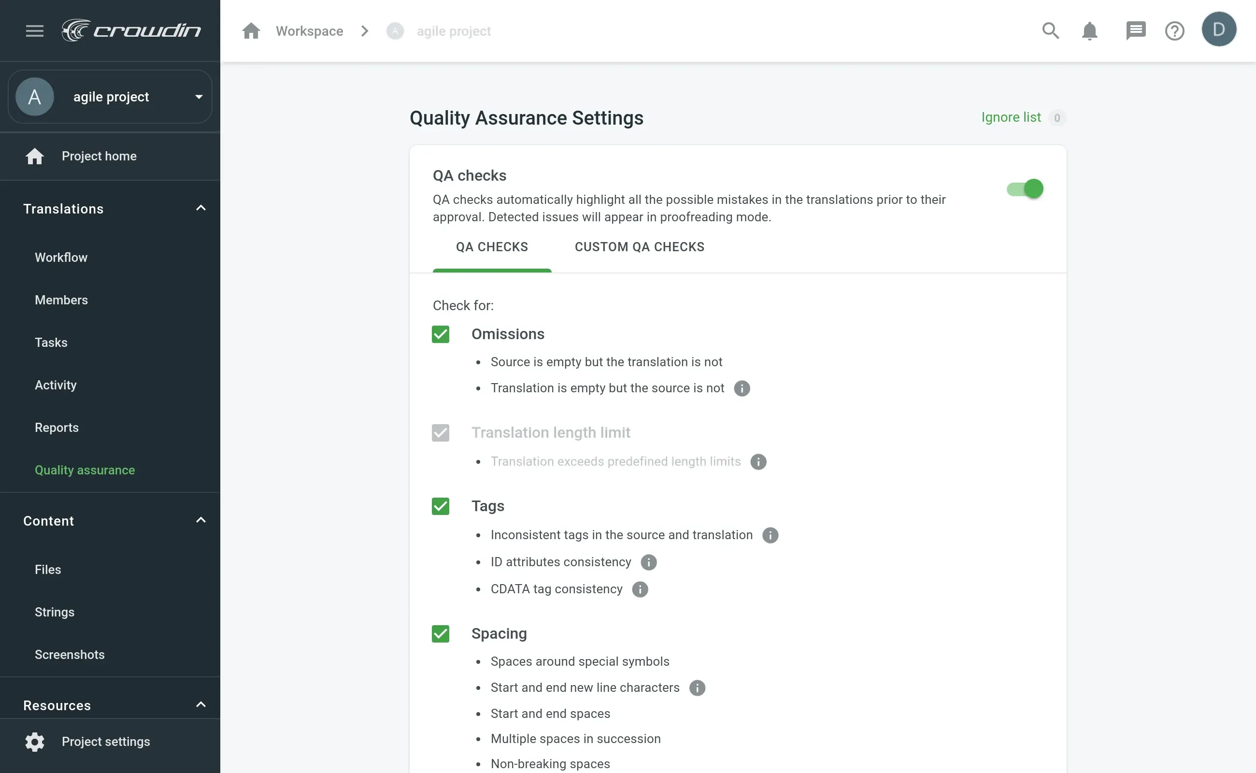Open the hamburger sidebar menu
1256x773 pixels.
pyautogui.click(x=35, y=31)
